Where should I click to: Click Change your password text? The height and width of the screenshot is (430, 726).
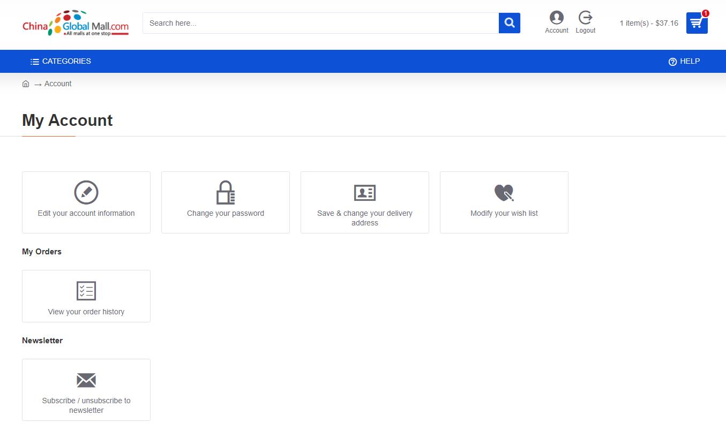tap(226, 213)
